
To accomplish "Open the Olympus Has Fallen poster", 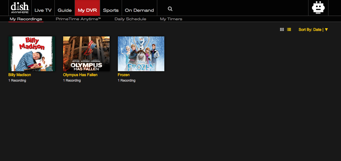I will pos(86,54).
